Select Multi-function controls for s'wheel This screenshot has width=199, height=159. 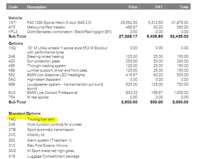point(54,124)
